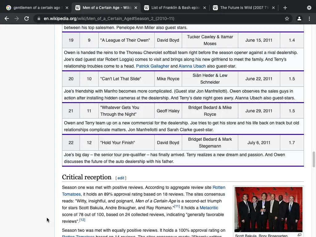Screen dimensions: 316x237
Task: Click the Google favicon on first tab
Action: click(8, 8)
